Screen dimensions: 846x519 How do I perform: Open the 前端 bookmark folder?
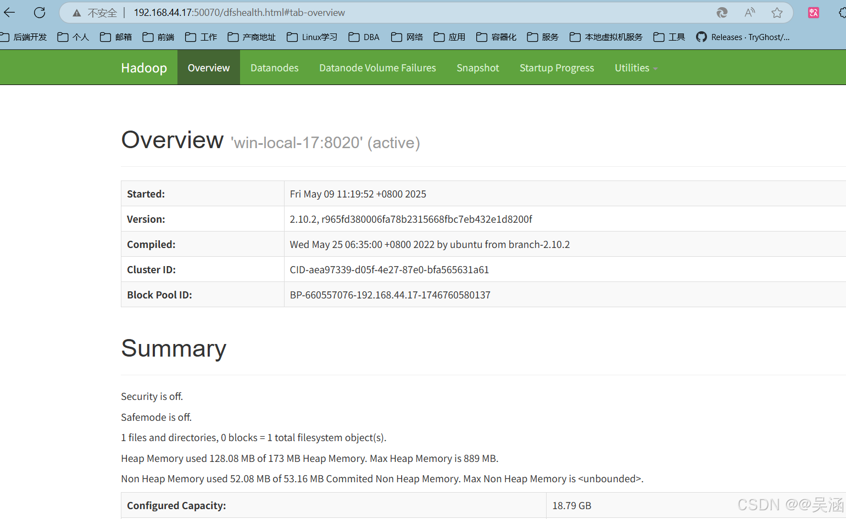click(x=158, y=37)
